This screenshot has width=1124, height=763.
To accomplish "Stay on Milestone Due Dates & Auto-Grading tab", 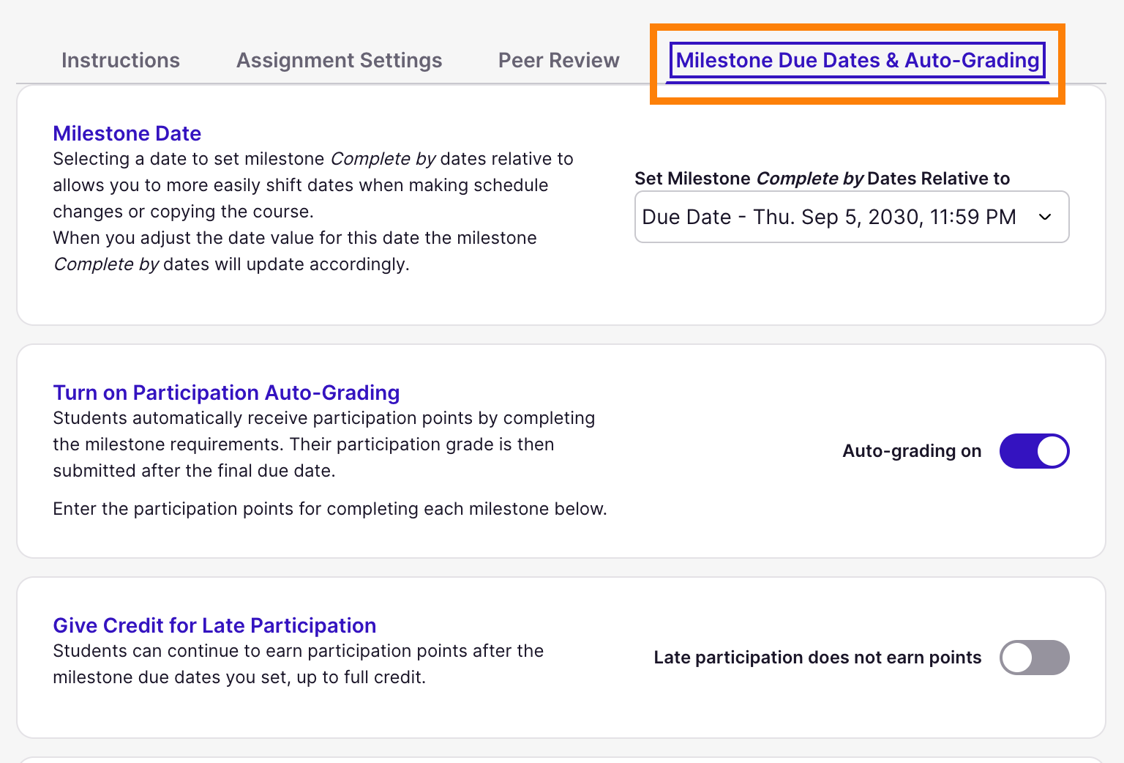I will tap(858, 60).
